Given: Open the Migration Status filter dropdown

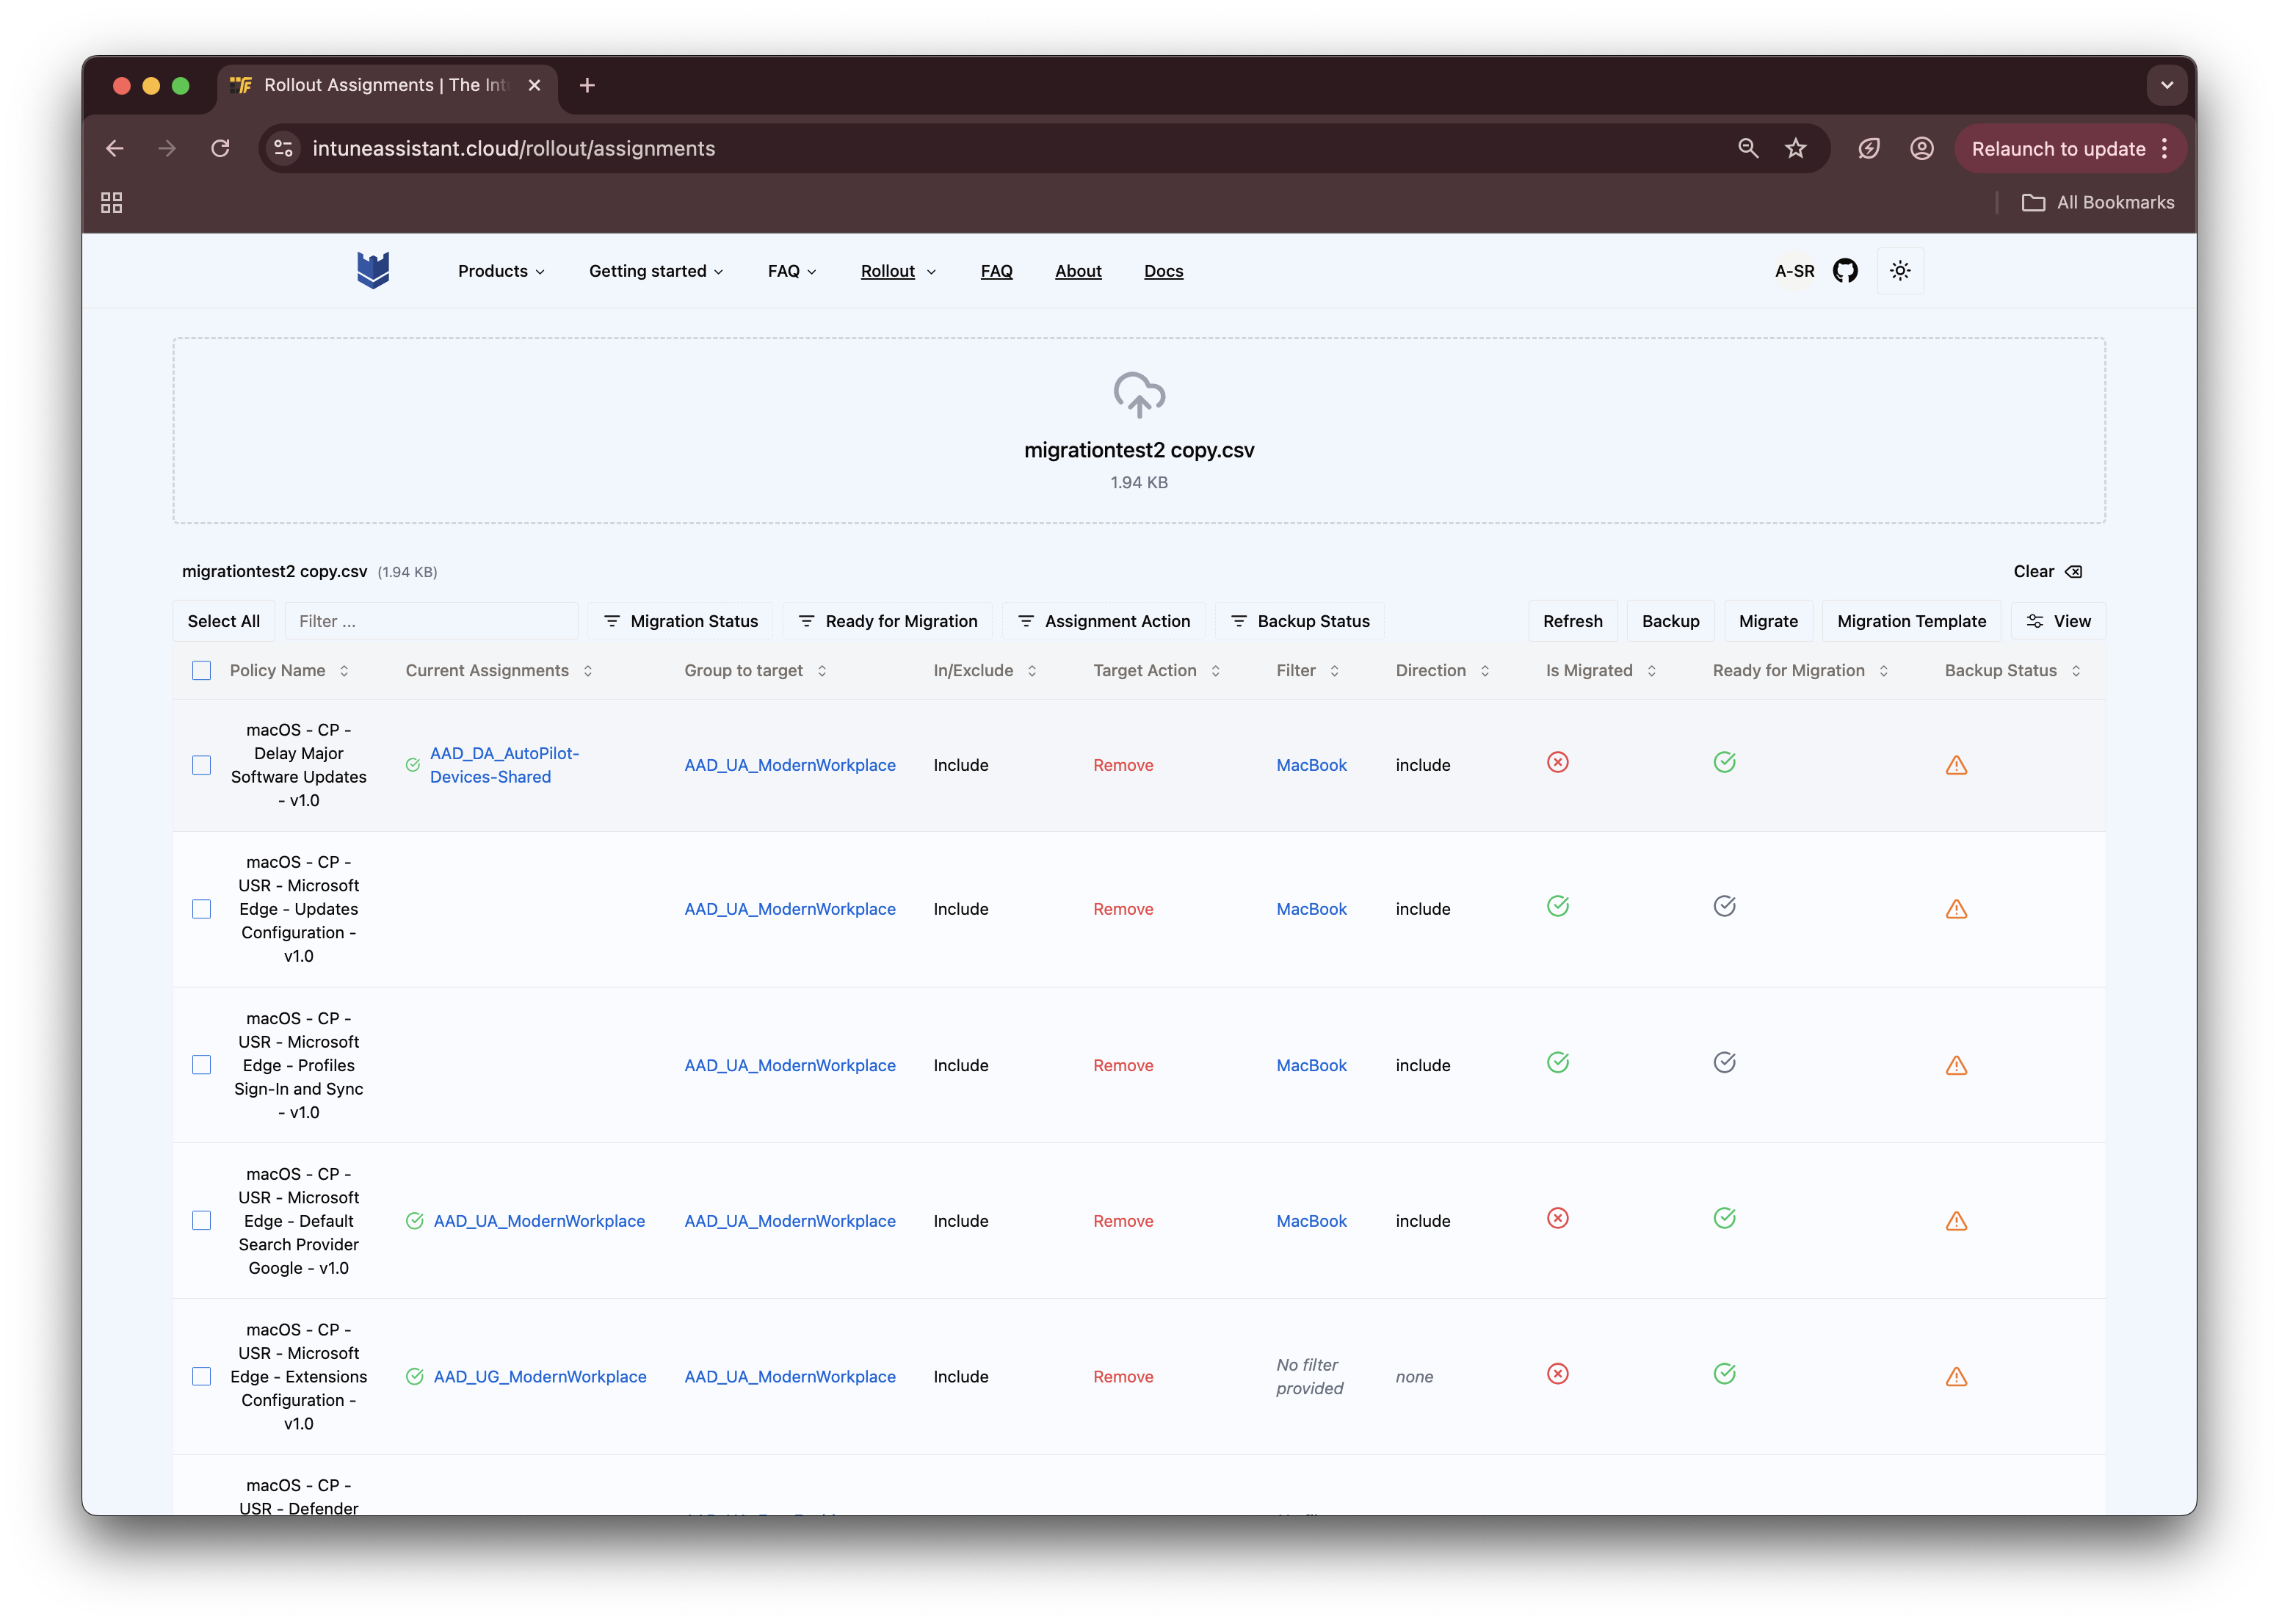Looking at the screenshot, I should tap(681, 621).
